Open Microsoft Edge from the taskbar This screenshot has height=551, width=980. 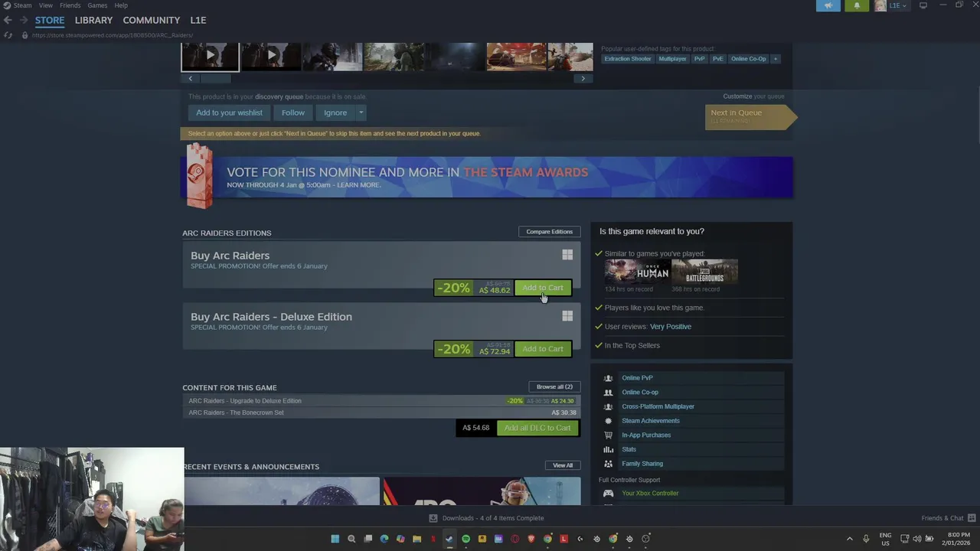point(384,539)
